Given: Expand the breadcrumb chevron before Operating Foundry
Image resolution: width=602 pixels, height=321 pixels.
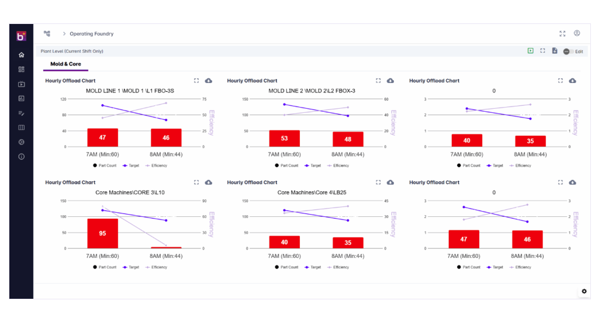Looking at the screenshot, I should [64, 34].
